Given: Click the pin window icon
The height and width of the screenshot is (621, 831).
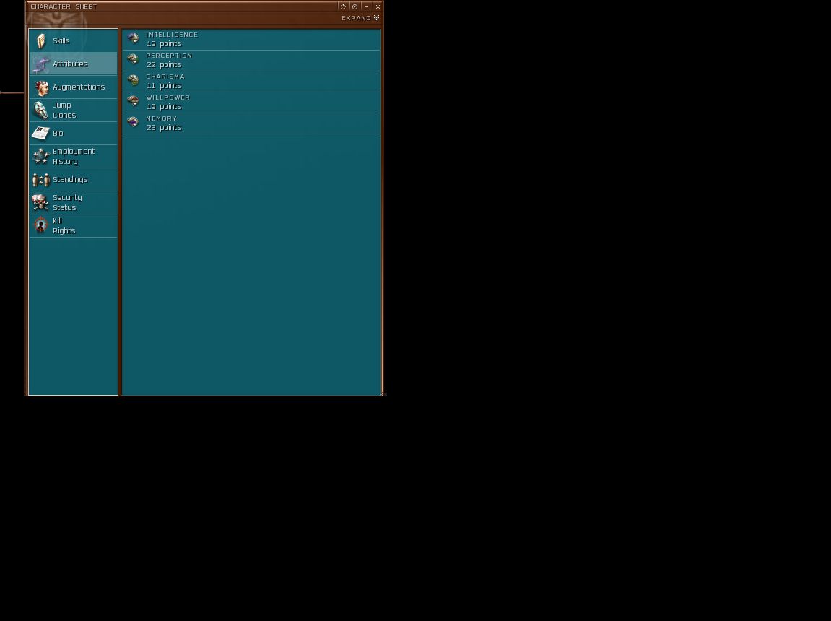Looking at the screenshot, I should pos(344,7).
